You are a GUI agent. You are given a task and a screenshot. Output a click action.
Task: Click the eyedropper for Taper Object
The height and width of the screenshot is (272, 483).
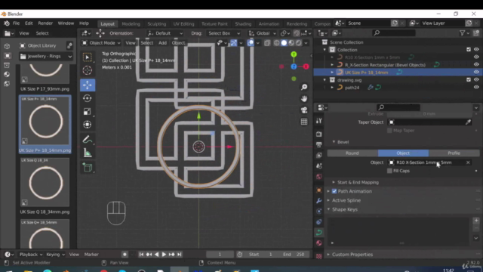coord(468,122)
